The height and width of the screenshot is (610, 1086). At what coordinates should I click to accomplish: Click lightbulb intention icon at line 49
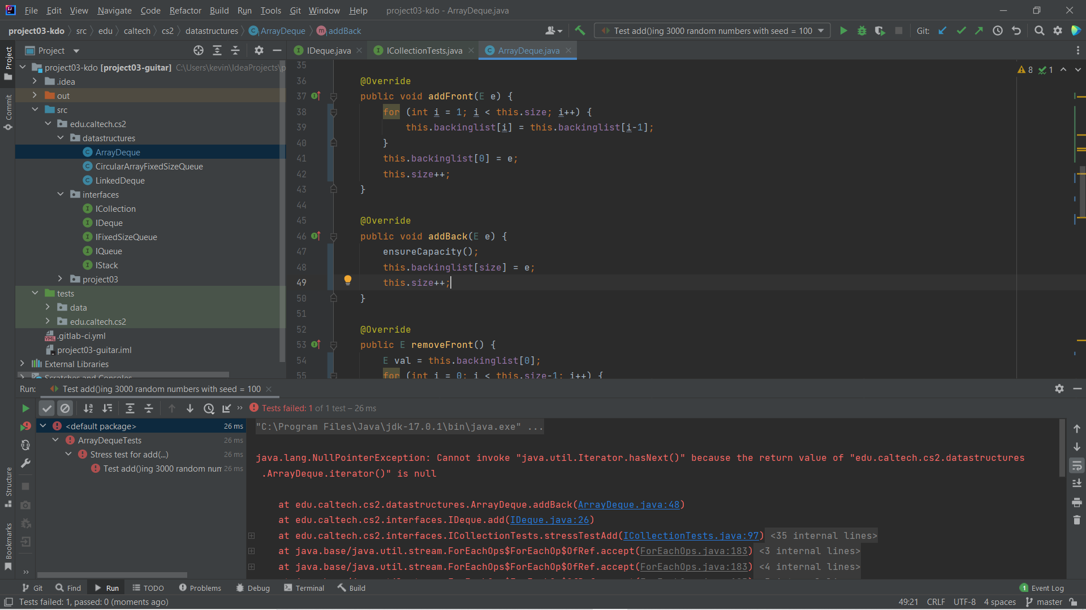[348, 280]
